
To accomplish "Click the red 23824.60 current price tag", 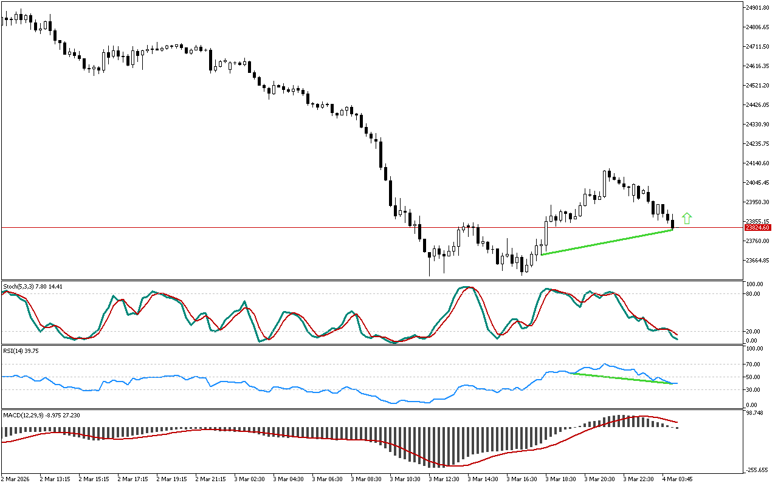I will 757,228.
